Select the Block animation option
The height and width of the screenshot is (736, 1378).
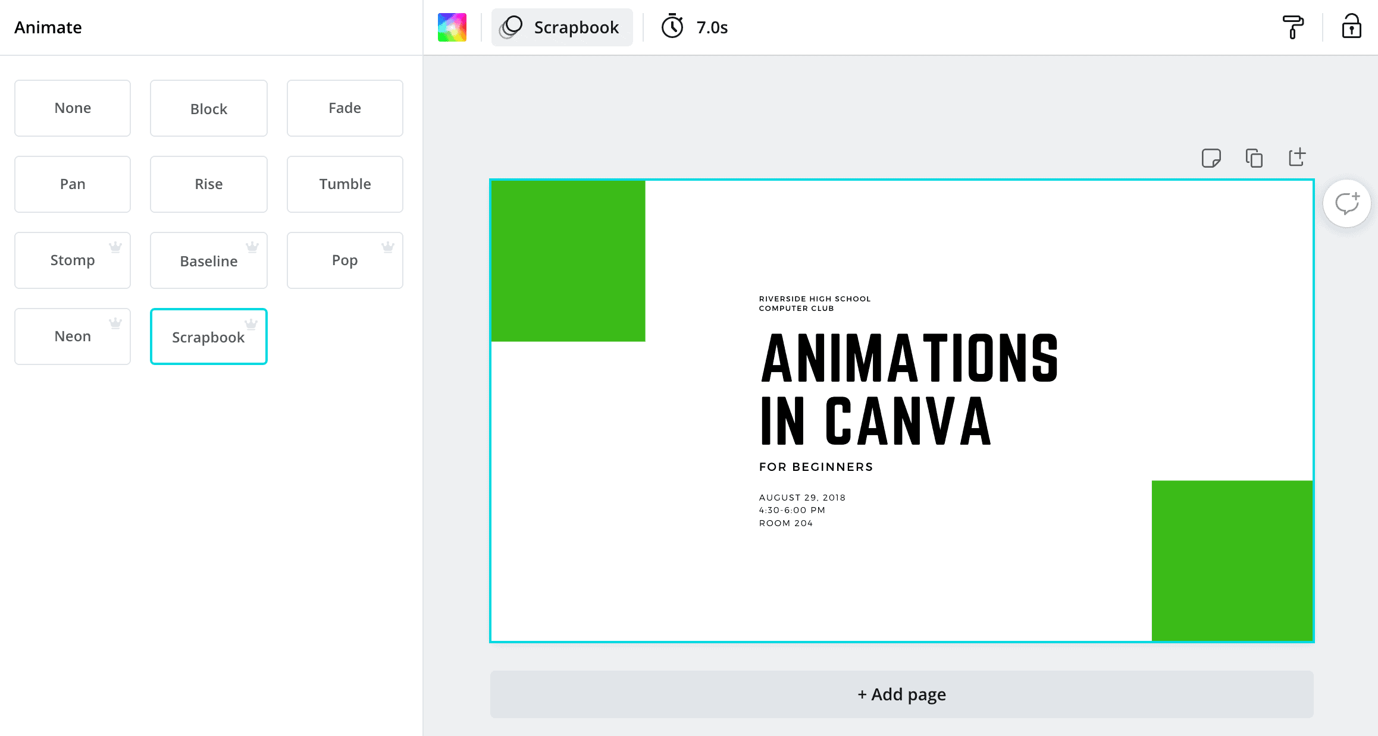click(x=208, y=108)
